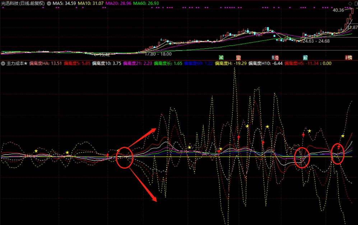This screenshot has width=358, height=225.
Task: Open the green 减 event marker
Action: point(221,57)
